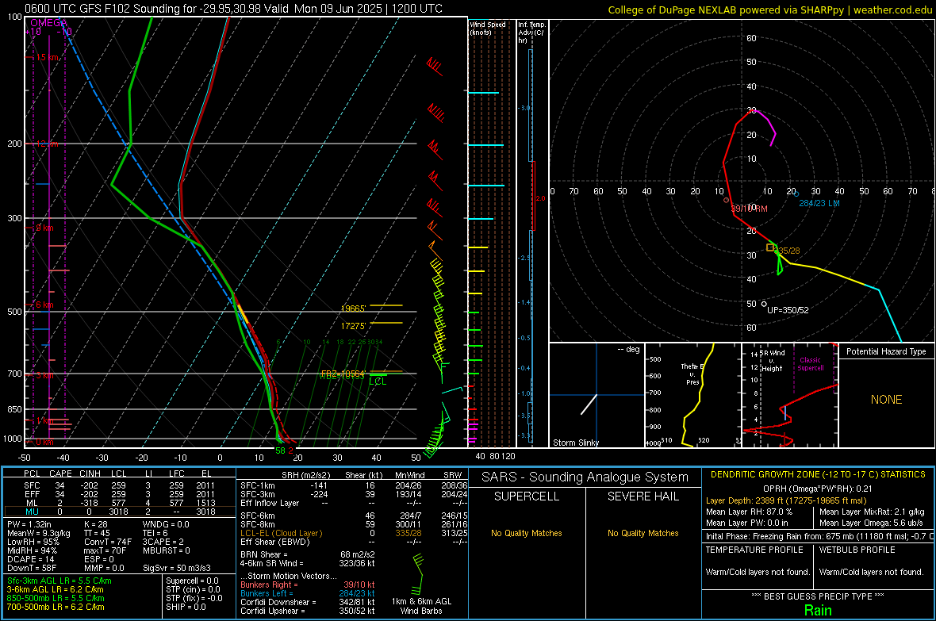Click the magenta 'Classic Supercell' label
The height and width of the screenshot is (621, 936).
[811, 364]
